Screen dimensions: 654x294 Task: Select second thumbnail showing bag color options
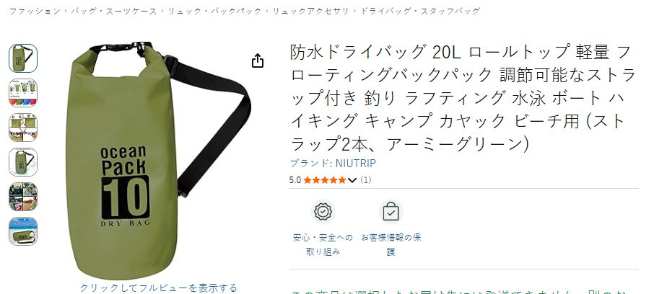coord(23,93)
